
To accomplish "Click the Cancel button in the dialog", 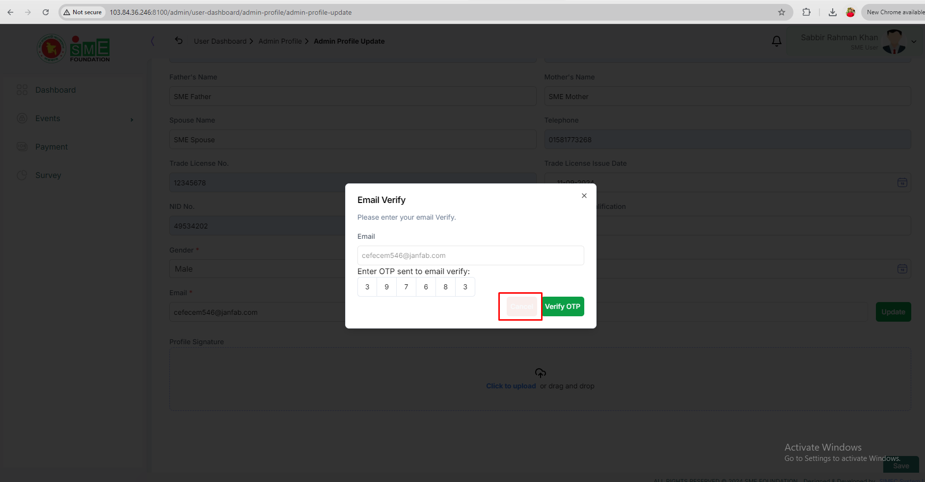I will click(x=521, y=306).
